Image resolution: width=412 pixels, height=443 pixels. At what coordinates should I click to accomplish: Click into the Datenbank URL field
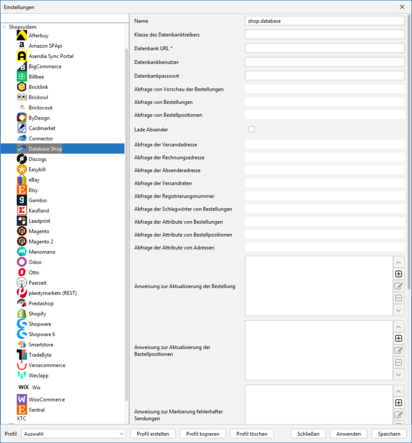[325, 48]
